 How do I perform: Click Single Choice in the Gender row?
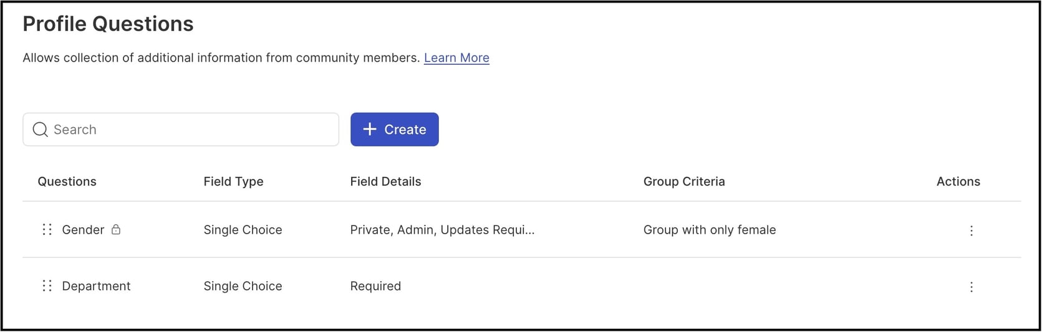(x=243, y=230)
